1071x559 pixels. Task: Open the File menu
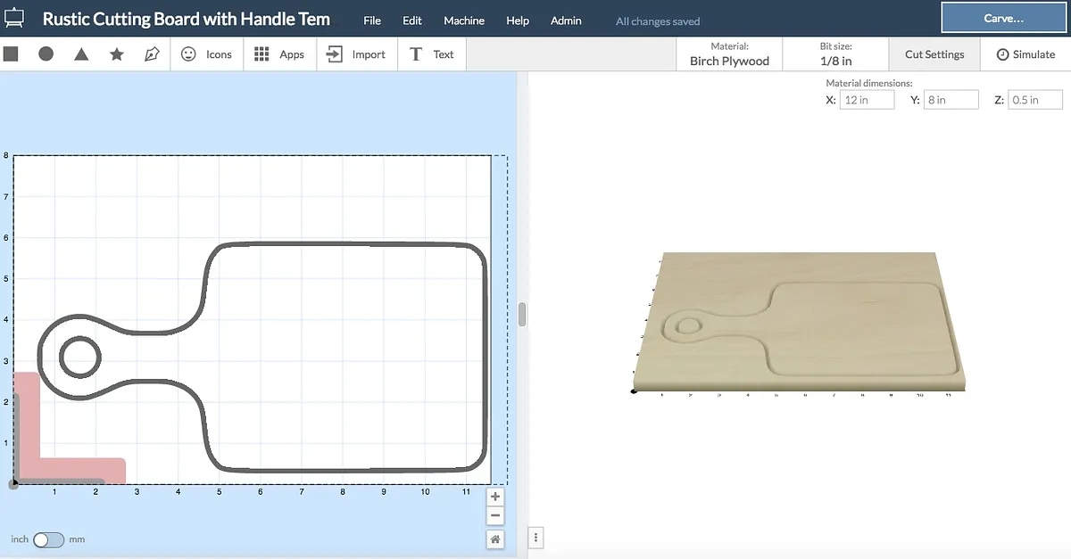point(372,21)
